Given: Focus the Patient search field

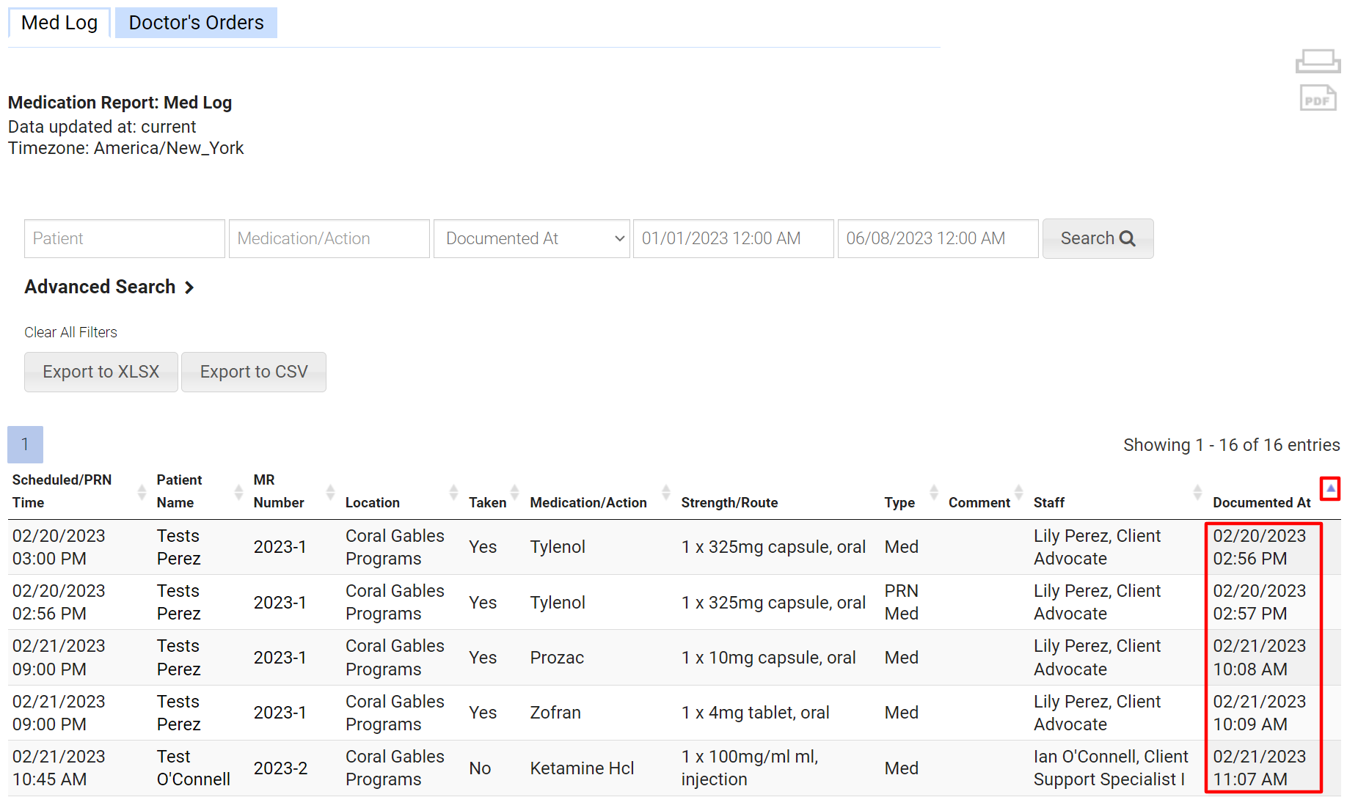Looking at the screenshot, I should coord(124,238).
